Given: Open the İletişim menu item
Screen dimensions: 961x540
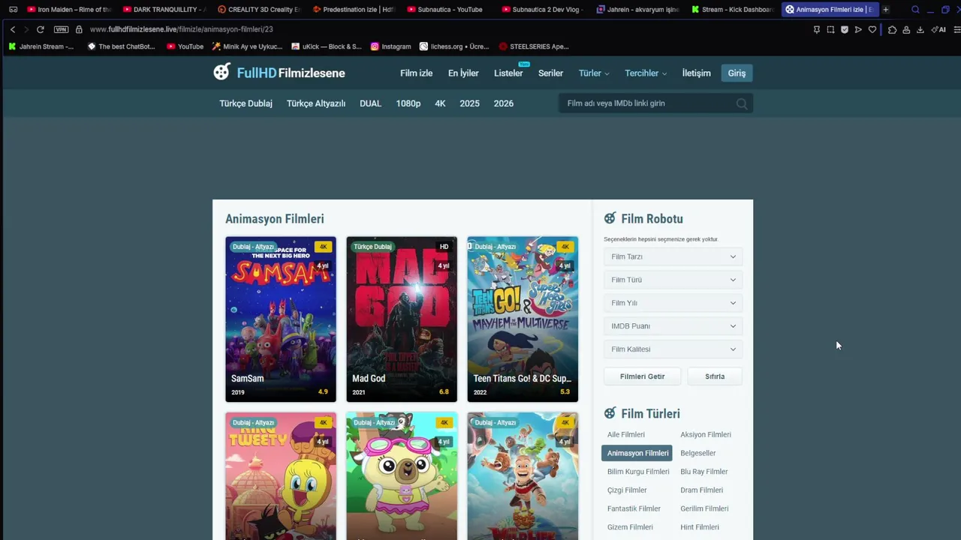Looking at the screenshot, I should (696, 73).
